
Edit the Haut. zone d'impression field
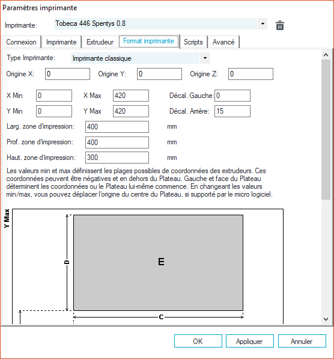(117, 158)
